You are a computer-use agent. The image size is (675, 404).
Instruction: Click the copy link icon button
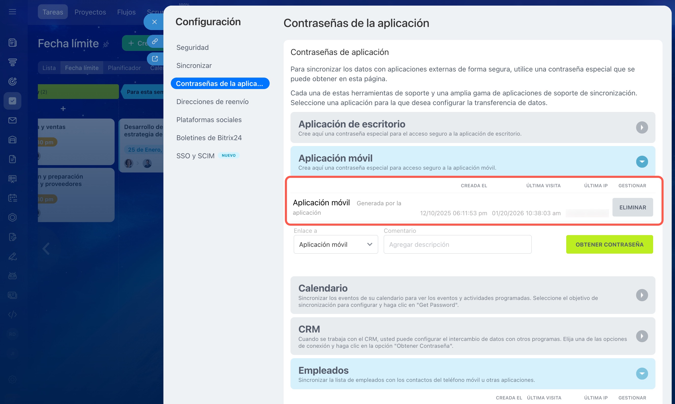pyautogui.click(x=155, y=41)
